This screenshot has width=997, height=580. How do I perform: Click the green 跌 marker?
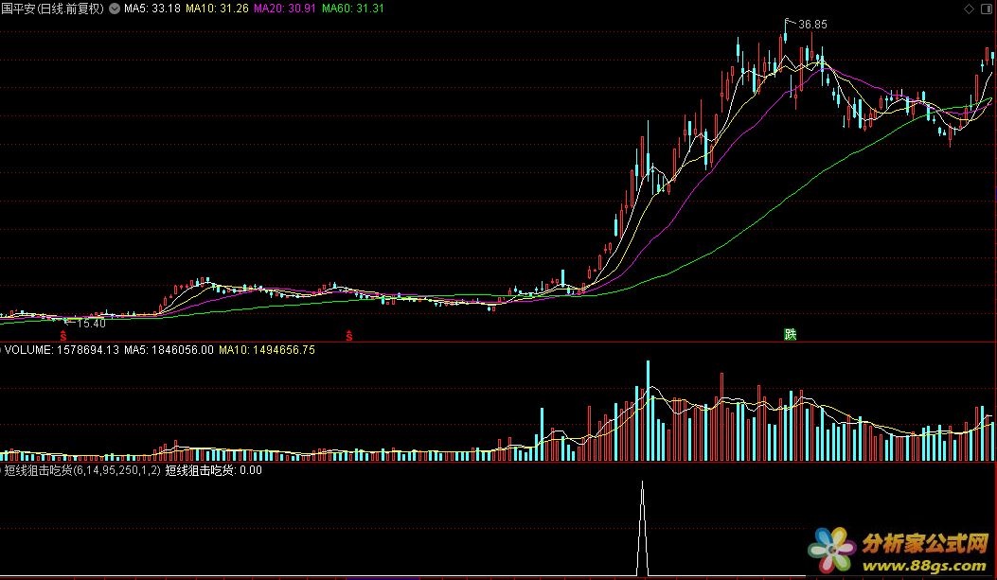point(791,335)
